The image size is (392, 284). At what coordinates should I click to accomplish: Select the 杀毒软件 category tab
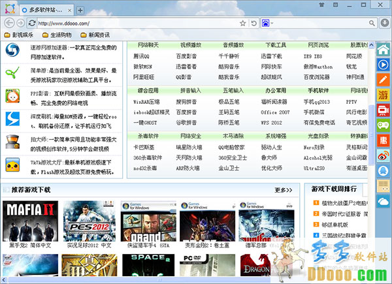coord(148,136)
